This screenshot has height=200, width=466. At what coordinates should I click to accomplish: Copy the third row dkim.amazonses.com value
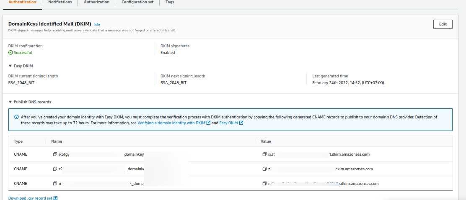click(264, 184)
